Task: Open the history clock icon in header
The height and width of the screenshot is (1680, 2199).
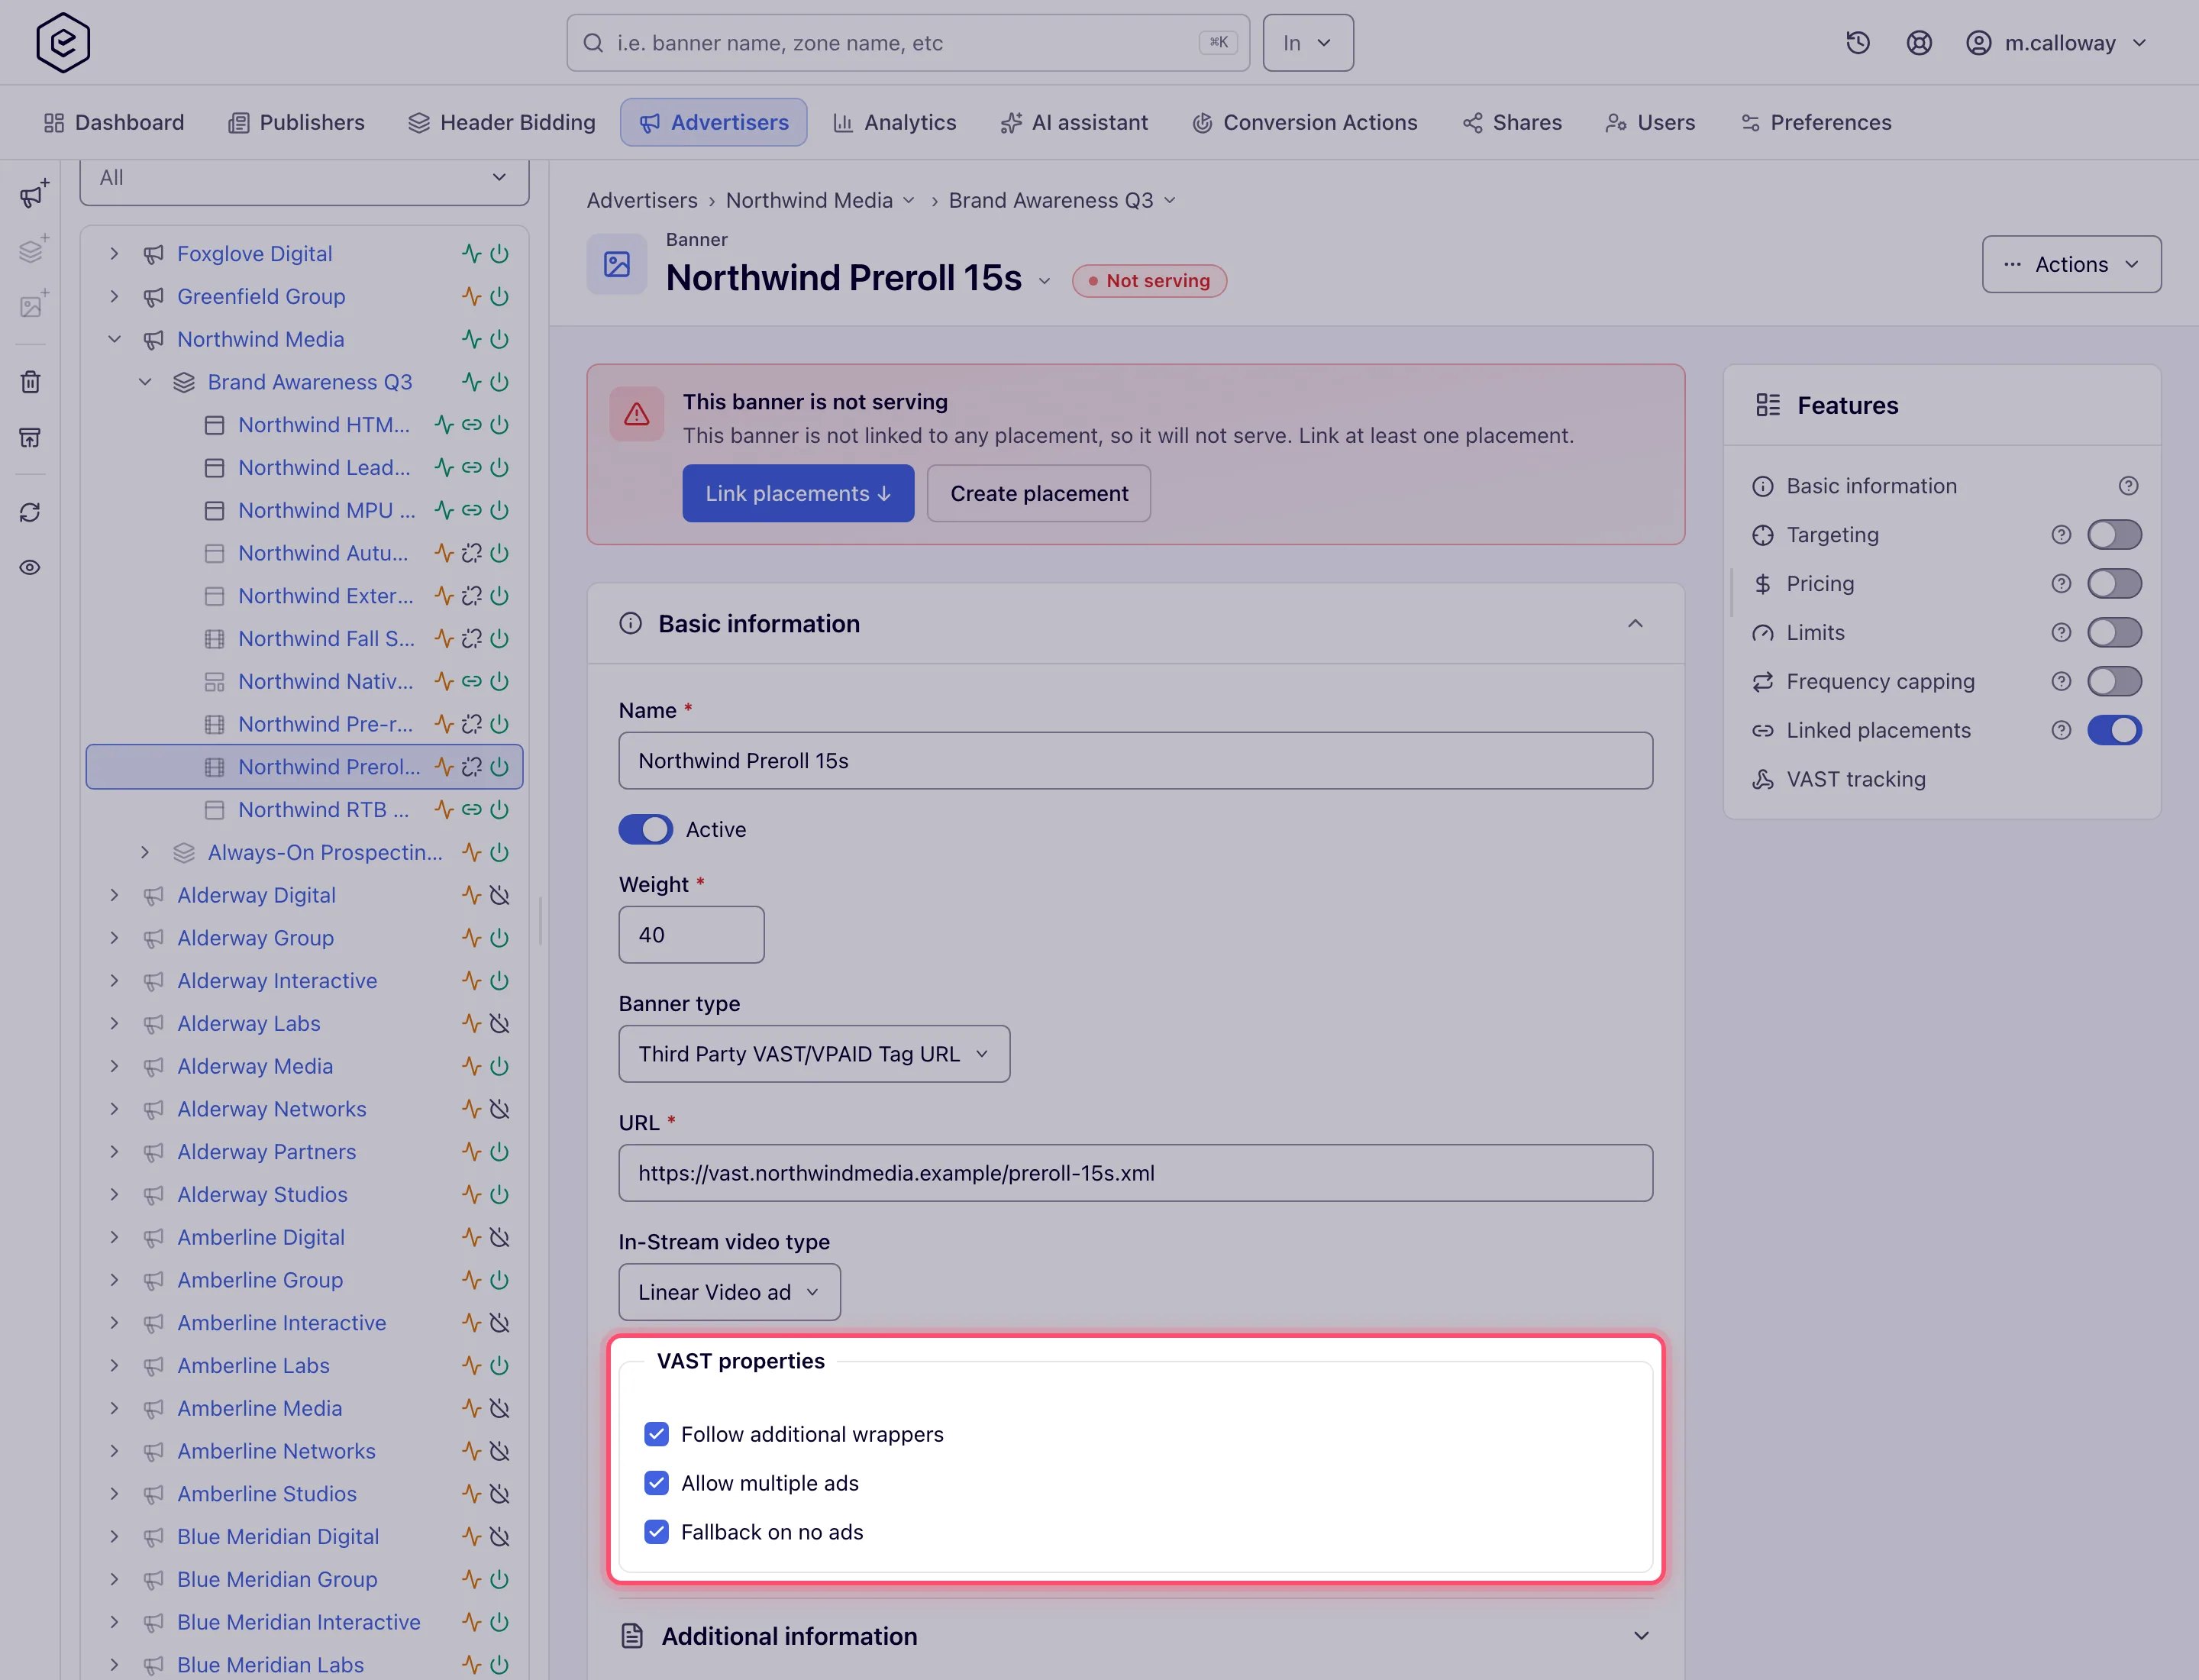Action: click(1857, 43)
